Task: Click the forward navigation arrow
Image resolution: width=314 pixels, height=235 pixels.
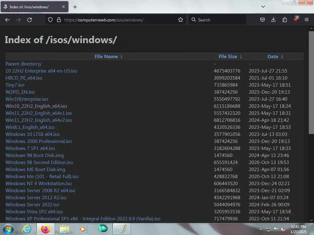Action: pyautogui.click(x=18, y=20)
